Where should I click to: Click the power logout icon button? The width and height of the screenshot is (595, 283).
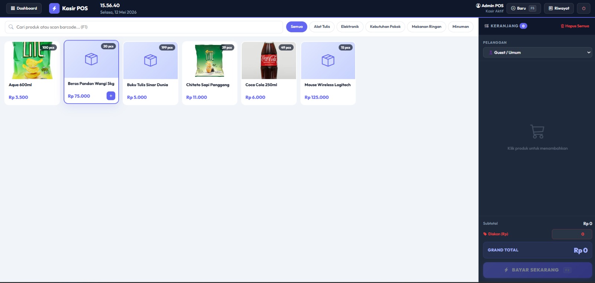click(x=583, y=8)
